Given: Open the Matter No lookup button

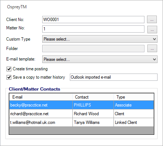Looking at the screenshot, I should [x=152, y=29].
